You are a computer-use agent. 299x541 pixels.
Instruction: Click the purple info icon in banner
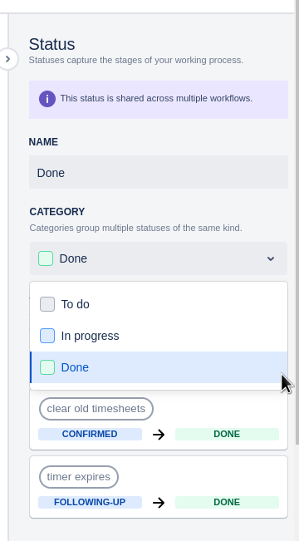[47, 99]
